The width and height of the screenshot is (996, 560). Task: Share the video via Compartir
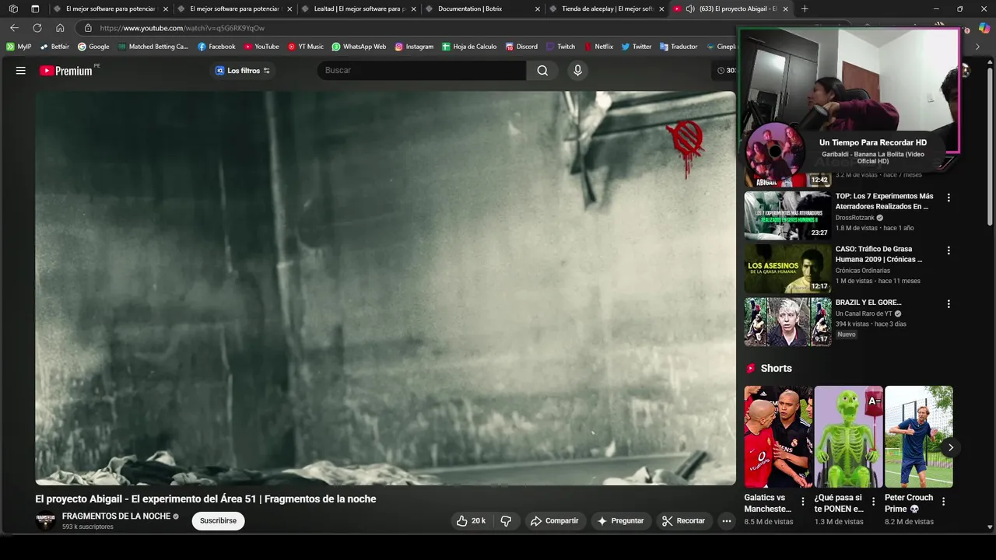click(554, 521)
